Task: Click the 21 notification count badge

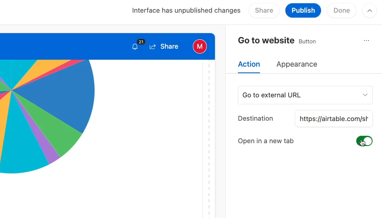Action: [x=141, y=42]
